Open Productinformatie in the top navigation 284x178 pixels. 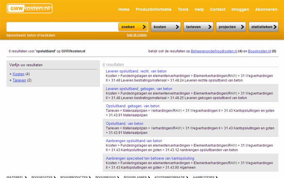click(x=154, y=10)
